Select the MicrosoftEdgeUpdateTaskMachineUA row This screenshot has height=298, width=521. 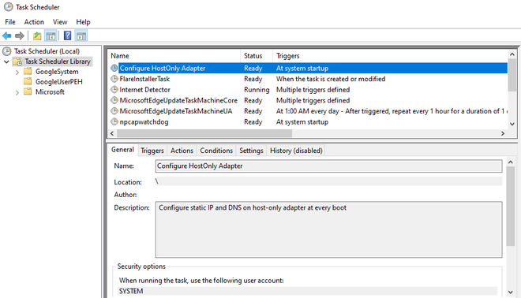(308, 111)
